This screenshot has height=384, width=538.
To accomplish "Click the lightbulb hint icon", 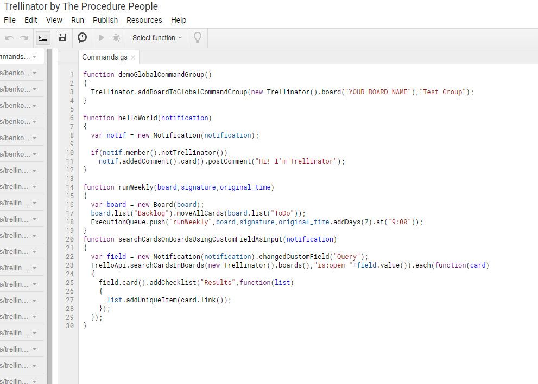I will (x=198, y=38).
